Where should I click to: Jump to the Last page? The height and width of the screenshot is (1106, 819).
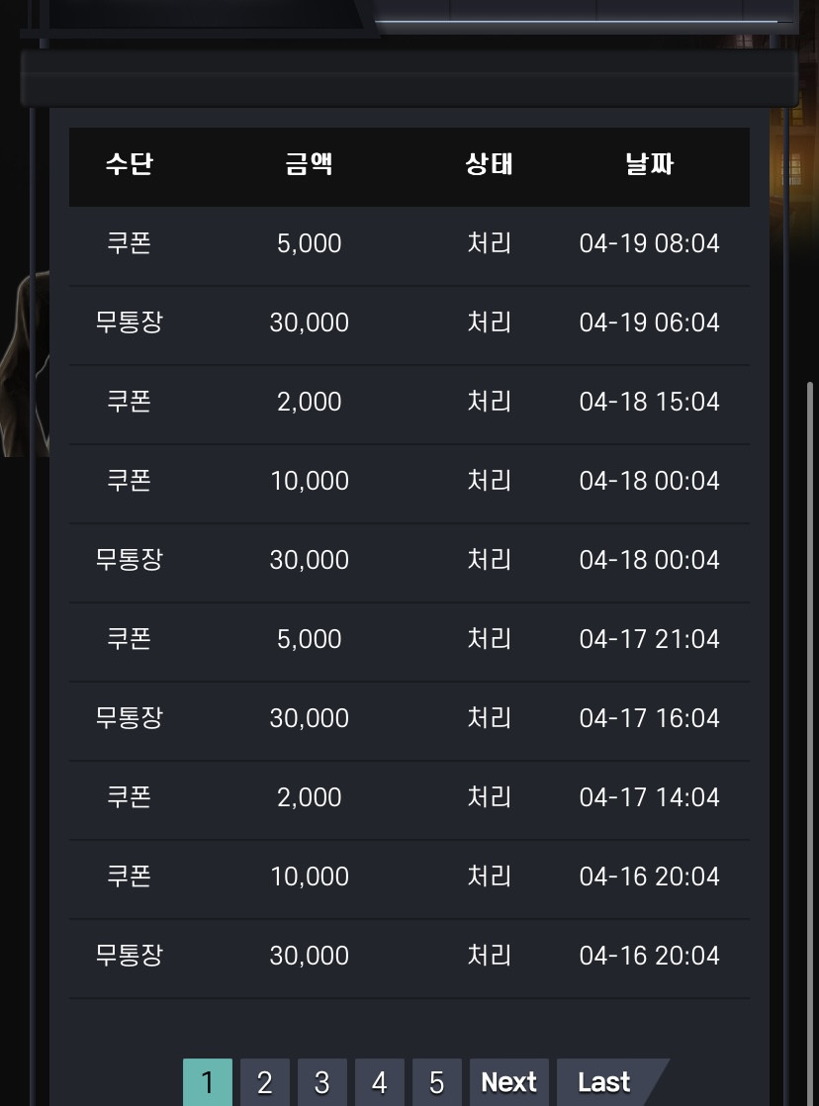(605, 1082)
